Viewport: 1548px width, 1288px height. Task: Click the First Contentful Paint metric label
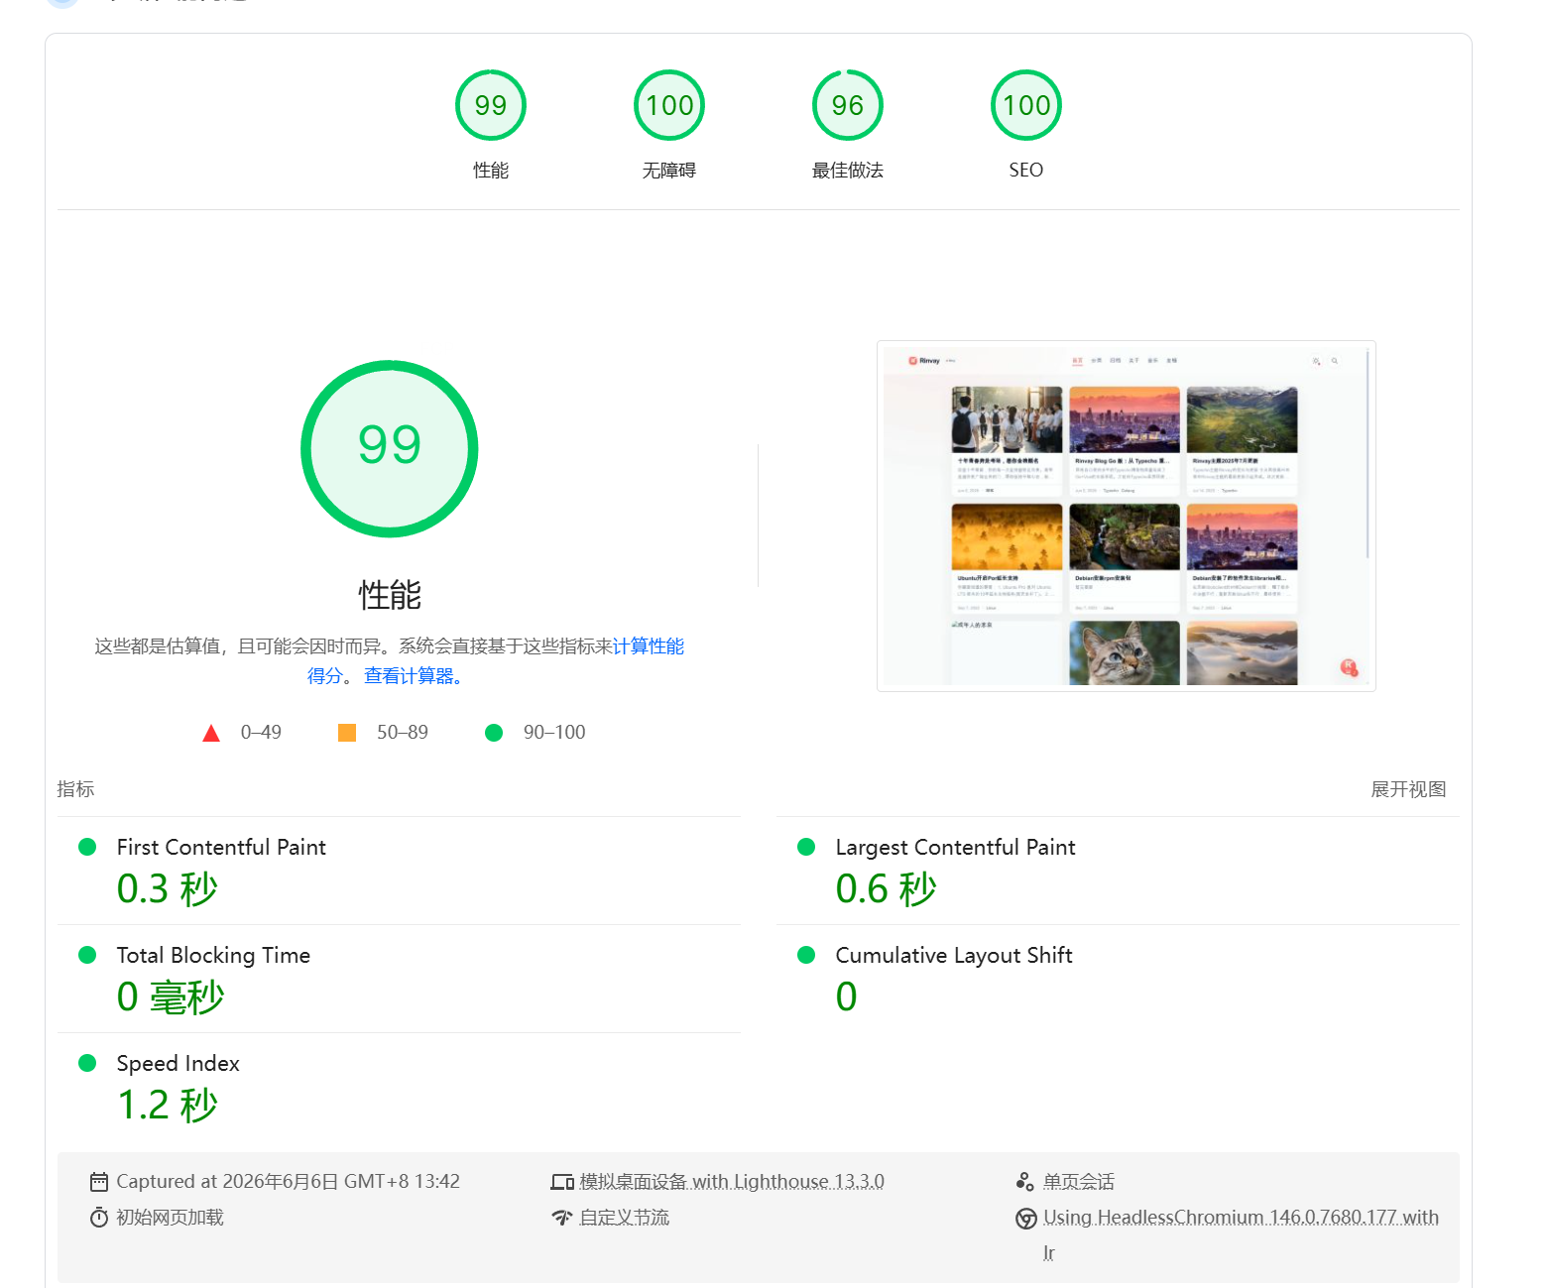221,847
